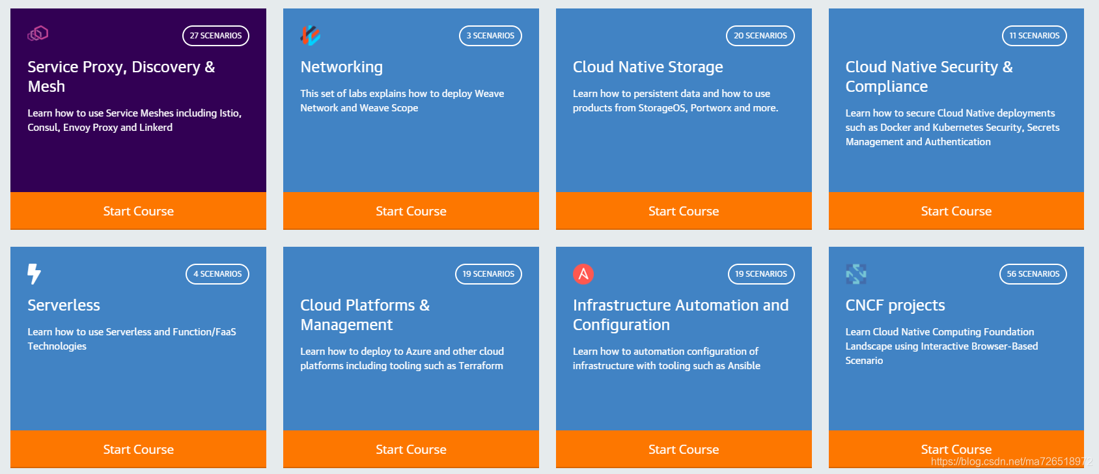Start the Networking course
This screenshot has width=1099, height=474.
[x=411, y=211]
